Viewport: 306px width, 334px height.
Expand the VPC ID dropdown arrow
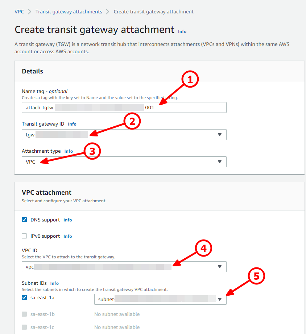click(220, 267)
